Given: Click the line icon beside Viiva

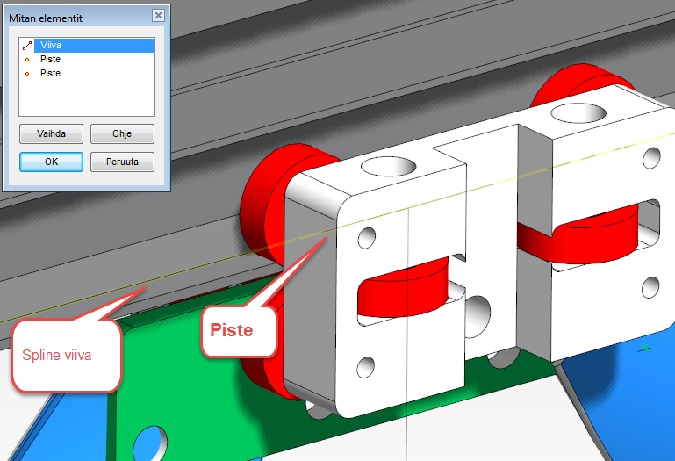Looking at the screenshot, I should (x=28, y=46).
